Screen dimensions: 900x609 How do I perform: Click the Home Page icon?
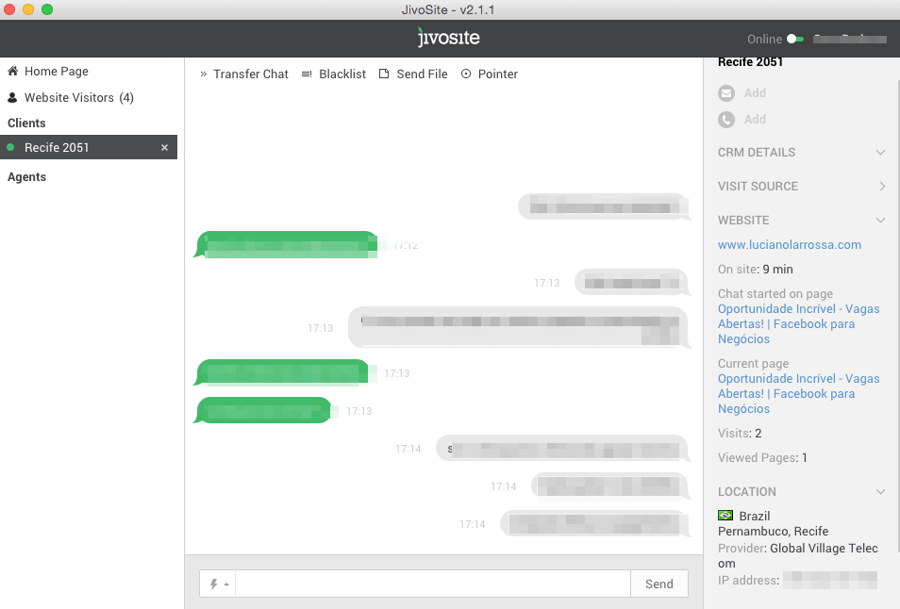click(11, 71)
